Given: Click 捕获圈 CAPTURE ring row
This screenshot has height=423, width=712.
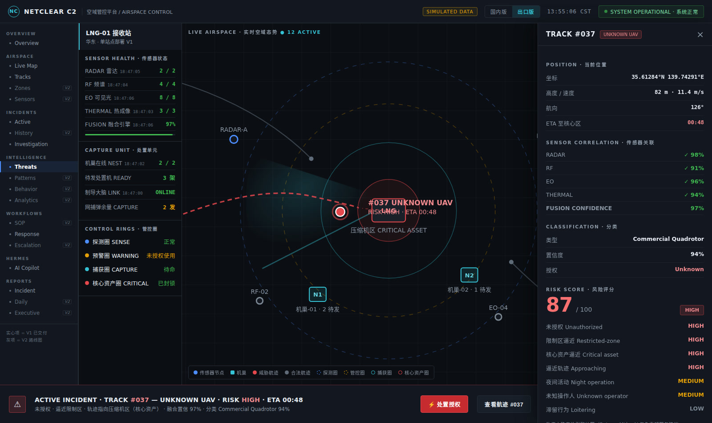Looking at the screenshot, I should coord(130,269).
